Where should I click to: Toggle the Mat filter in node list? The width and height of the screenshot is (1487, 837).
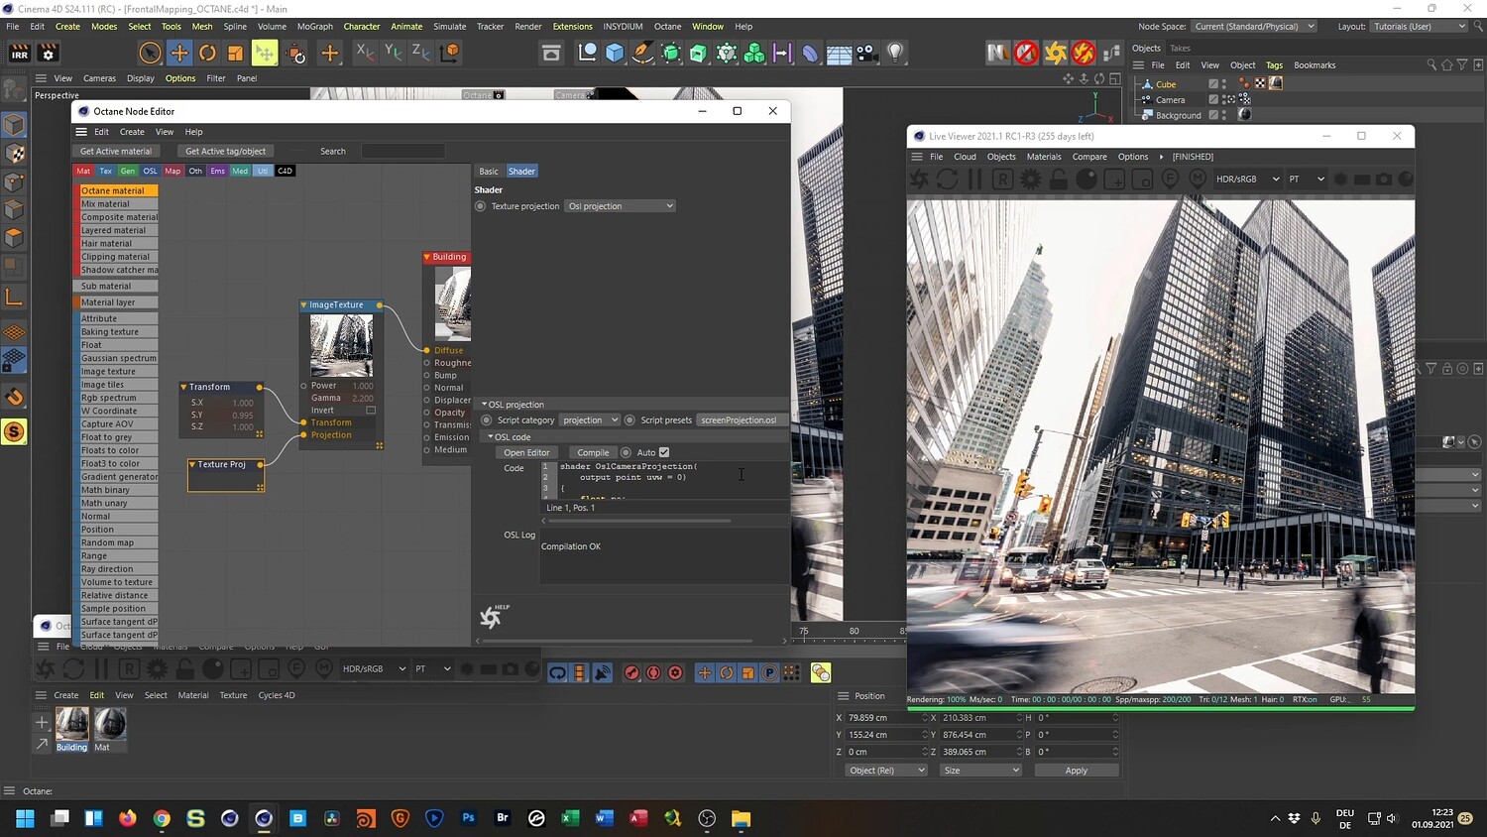click(83, 171)
